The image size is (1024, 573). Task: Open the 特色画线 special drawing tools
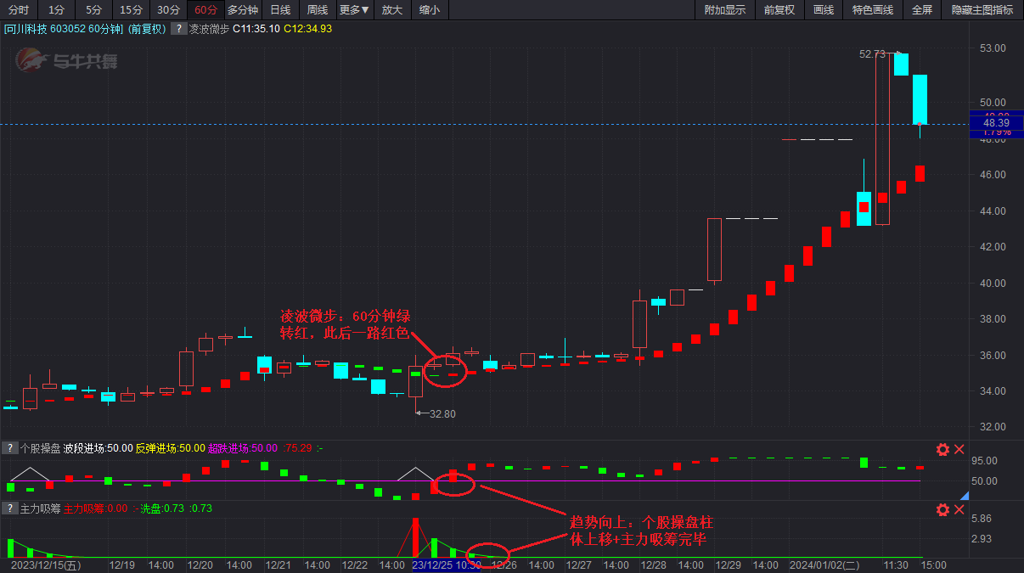click(x=873, y=10)
